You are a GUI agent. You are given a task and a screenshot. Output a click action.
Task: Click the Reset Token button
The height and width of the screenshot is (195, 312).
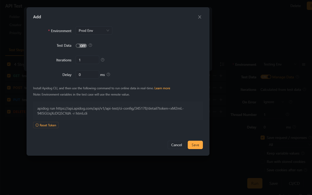click(46, 125)
